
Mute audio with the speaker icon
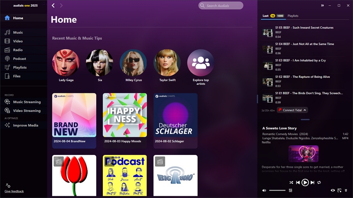264,191
